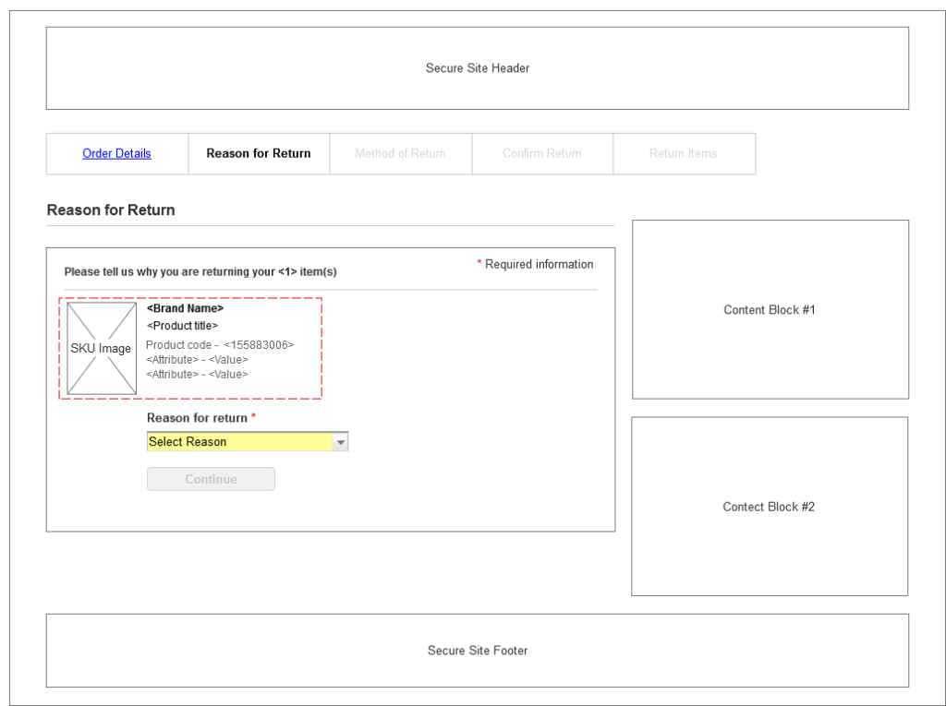Click the Secure Site Header area
The image size is (946, 706).
point(477,68)
